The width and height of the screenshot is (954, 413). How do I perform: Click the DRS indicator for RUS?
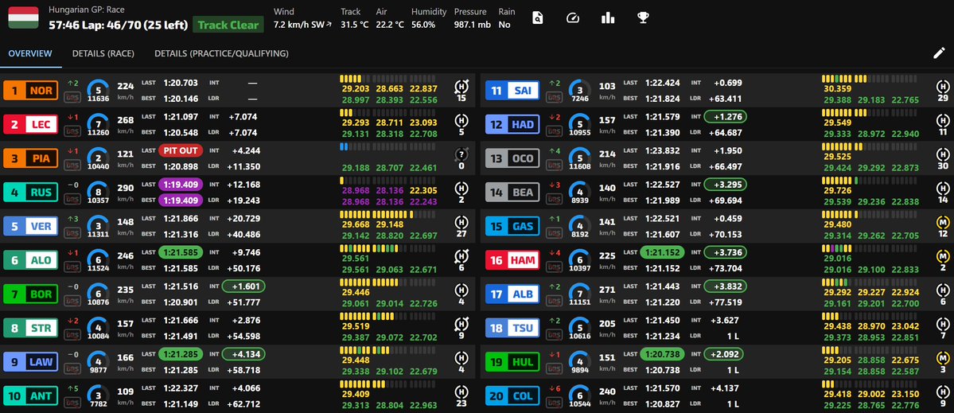click(x=72, y=198)
